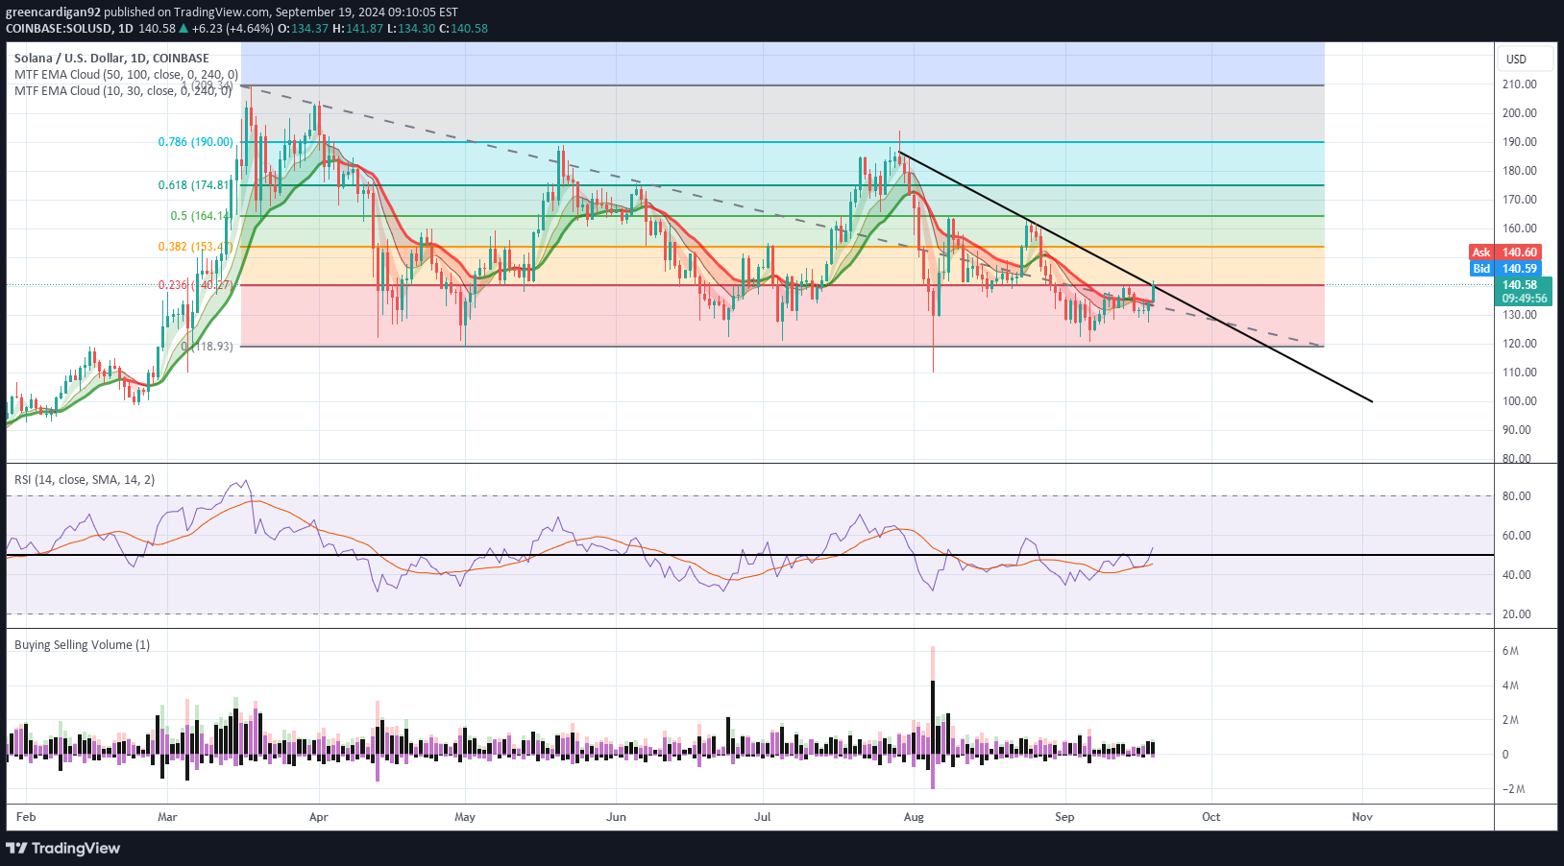Click the Mar label on time axis
This screenshot has height=866, width=1564.
[167, 817]
